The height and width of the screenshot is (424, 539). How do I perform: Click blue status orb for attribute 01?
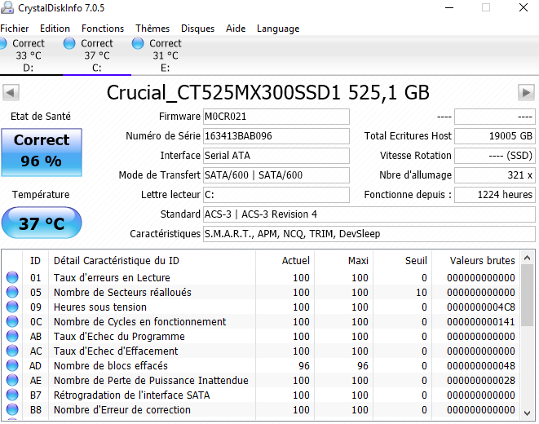pos(12,278)
